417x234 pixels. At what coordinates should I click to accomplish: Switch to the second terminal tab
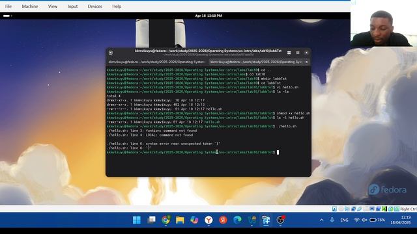tap(256, 62)
